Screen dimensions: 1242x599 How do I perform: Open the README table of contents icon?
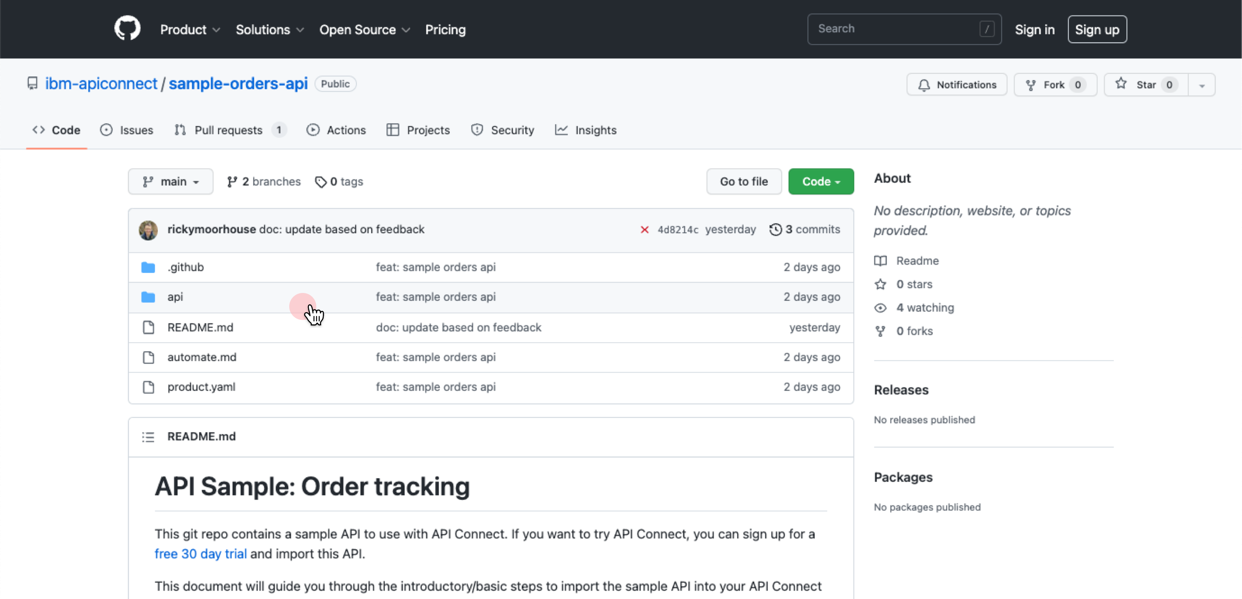[148, 436]
